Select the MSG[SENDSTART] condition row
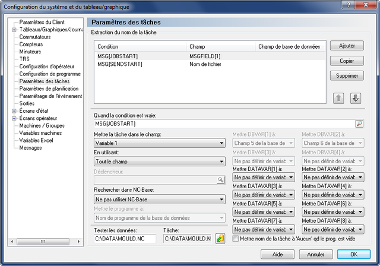The width and height of the screenshot is (380, 266). point(210,64)
